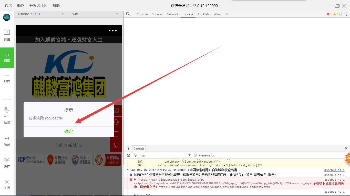Click the image icon on the red side strip
The height and width of the screenshot is (196, 350).
(x=116, y=111)
